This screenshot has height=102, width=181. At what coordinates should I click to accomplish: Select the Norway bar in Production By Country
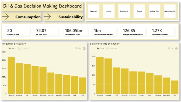point(11,75)
